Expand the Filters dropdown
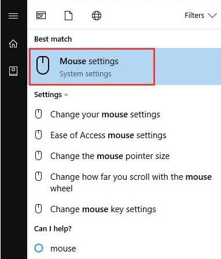Screen dimensions: 221x259 [201, 16]
